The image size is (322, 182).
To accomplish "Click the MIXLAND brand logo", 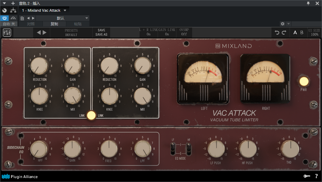I will click(x=234, y=46).
